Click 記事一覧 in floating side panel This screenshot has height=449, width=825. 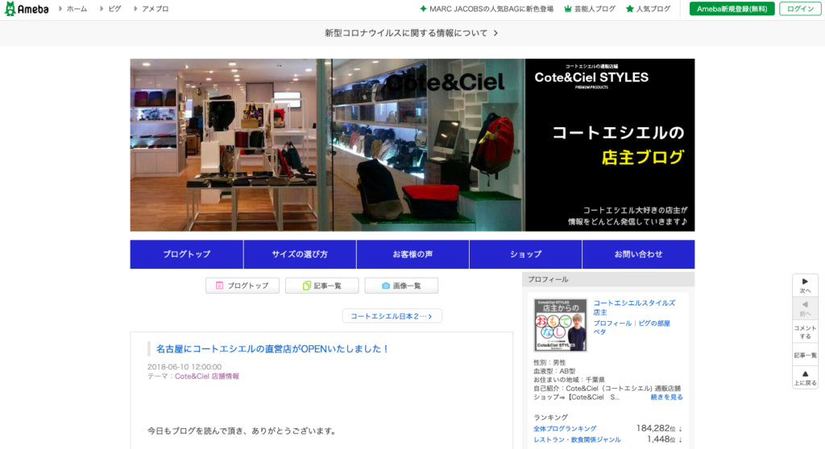coord(805,356)
